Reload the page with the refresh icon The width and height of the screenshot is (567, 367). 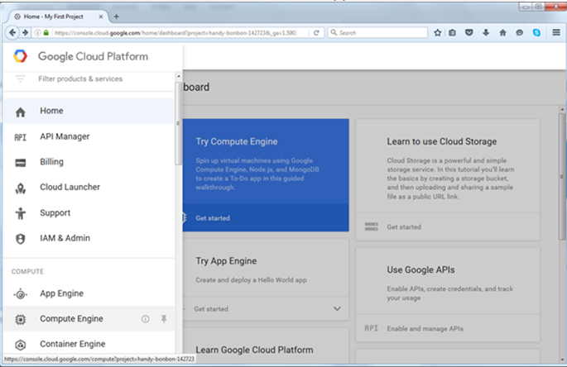[316, 33]
